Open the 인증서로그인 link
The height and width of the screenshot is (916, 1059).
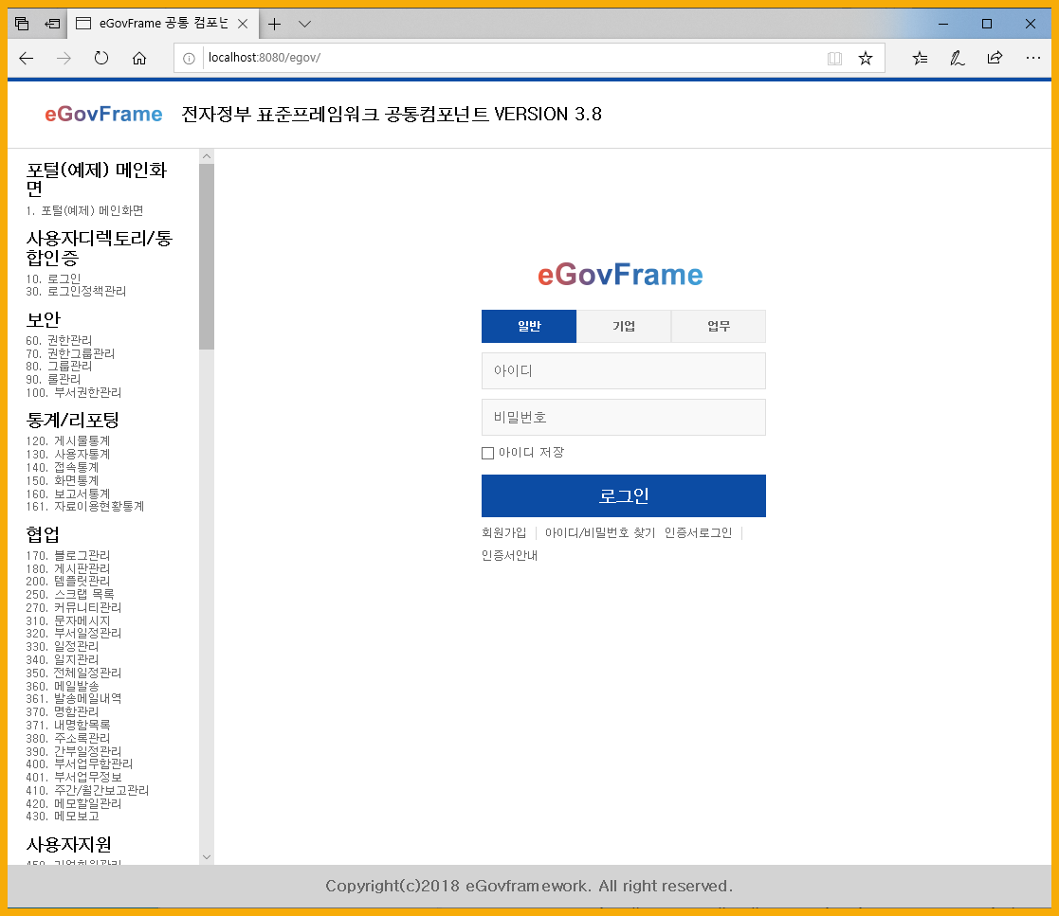[698, 532]
